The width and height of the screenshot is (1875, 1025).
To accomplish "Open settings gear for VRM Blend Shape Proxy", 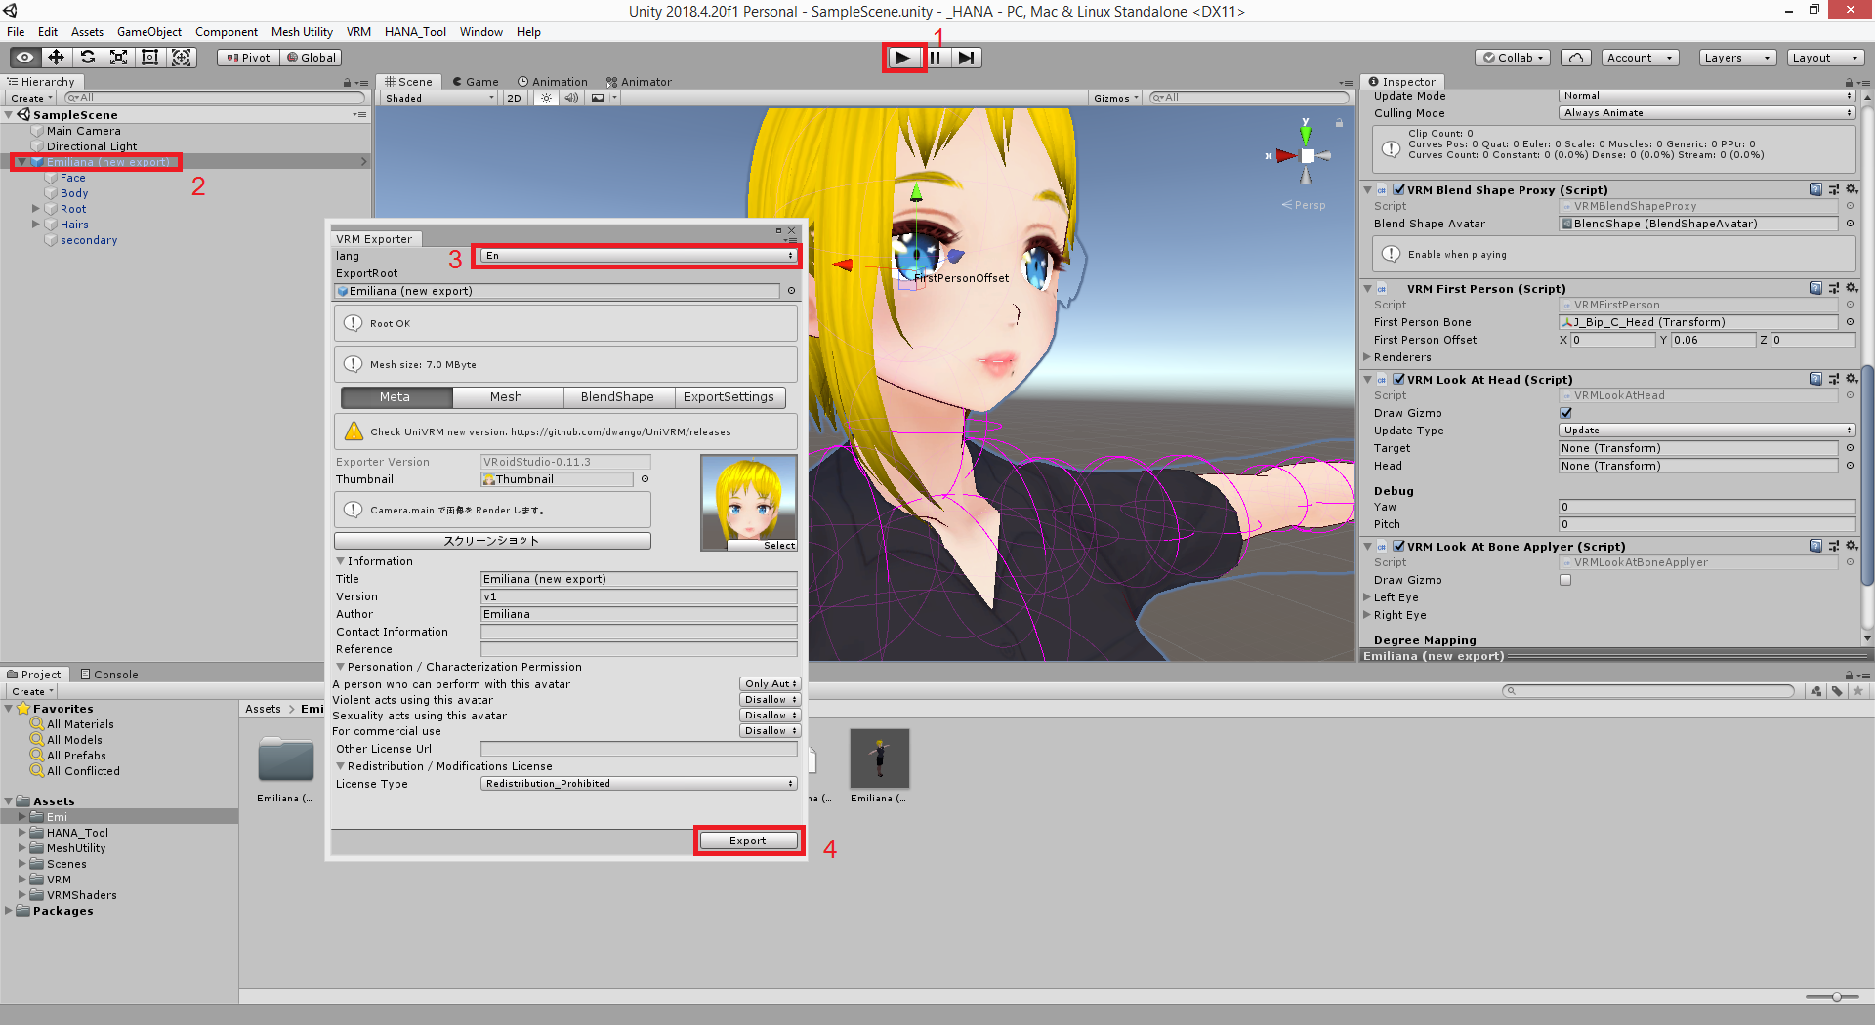I will pyautogui.click(x=1851, y=189).
